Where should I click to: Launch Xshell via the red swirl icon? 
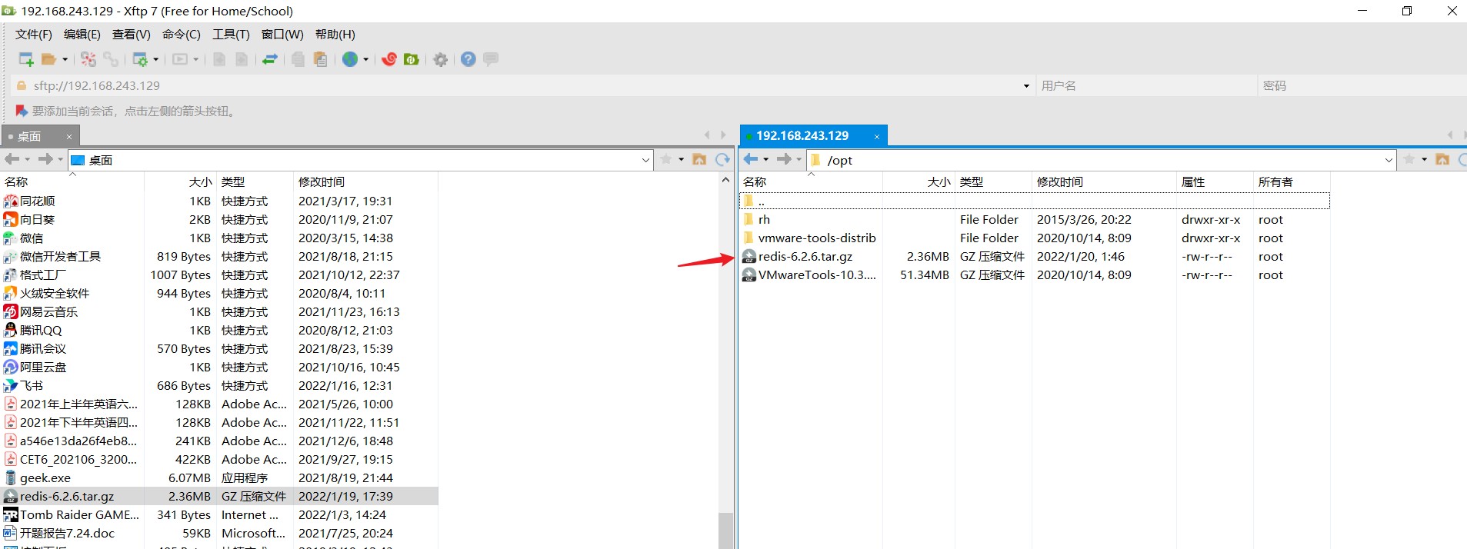[389, 59]
